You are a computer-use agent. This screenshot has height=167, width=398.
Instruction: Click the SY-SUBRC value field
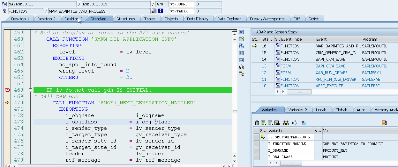tap(208, 4)
